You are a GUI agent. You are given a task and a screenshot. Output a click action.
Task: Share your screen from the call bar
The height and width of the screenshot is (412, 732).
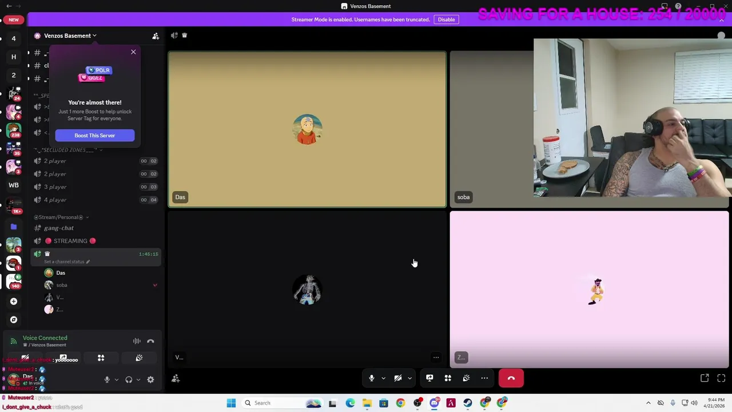429,378
